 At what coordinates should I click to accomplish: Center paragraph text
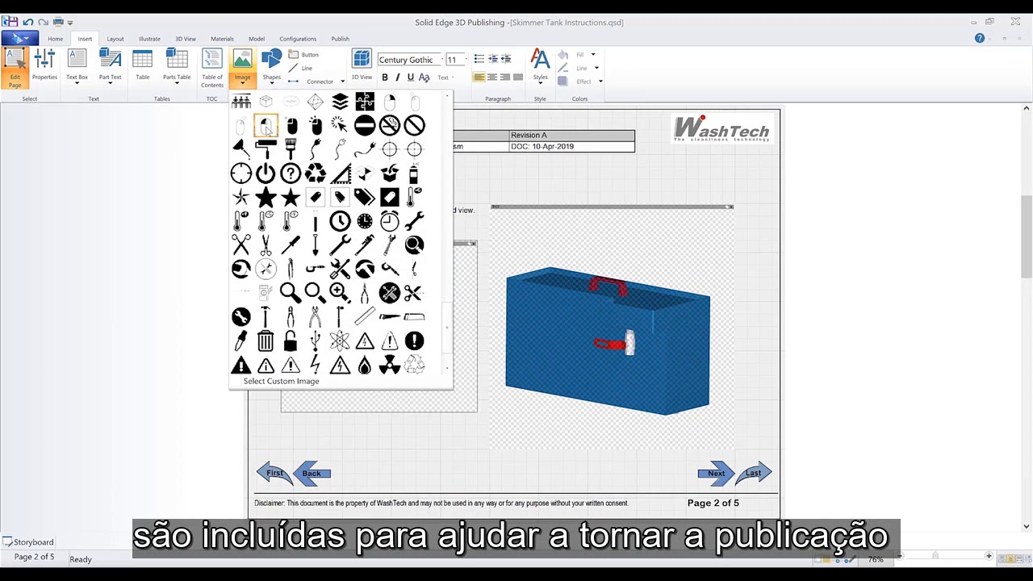[492, 77]
